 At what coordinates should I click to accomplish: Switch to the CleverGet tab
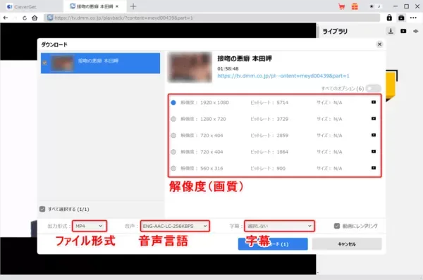click(22, 6)
